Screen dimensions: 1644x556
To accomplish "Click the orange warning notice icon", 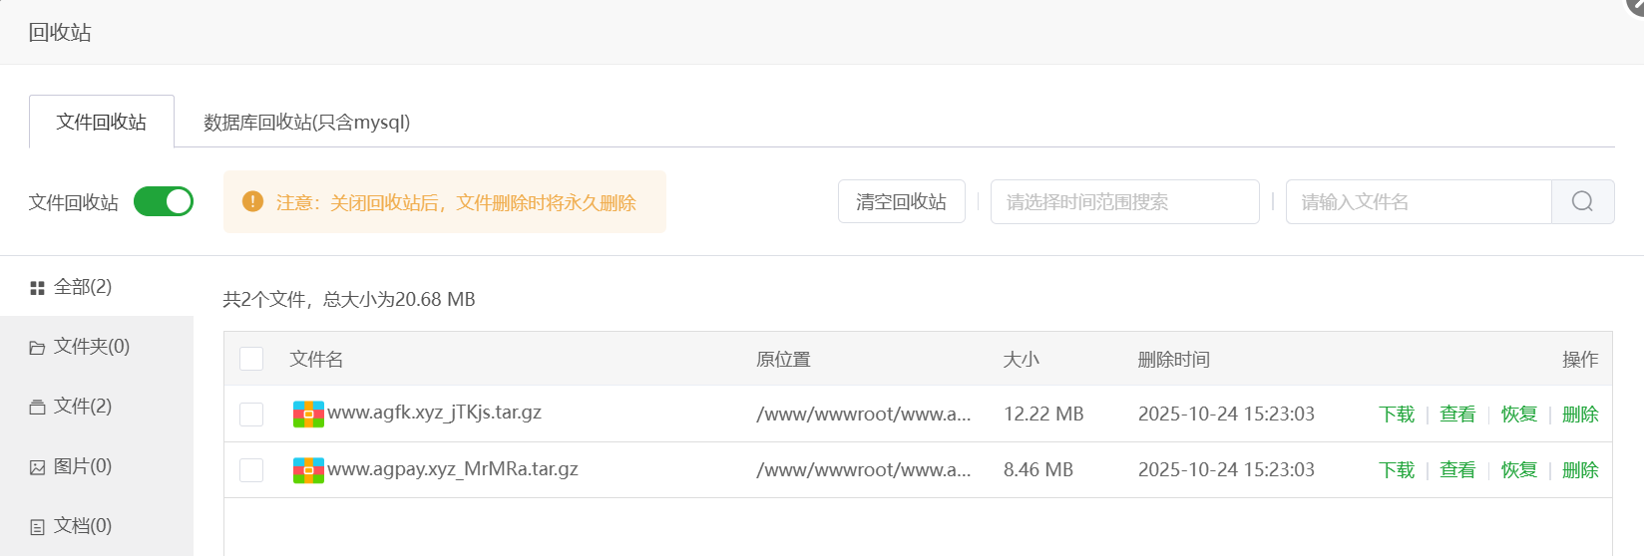I will (x=253, y=202).
